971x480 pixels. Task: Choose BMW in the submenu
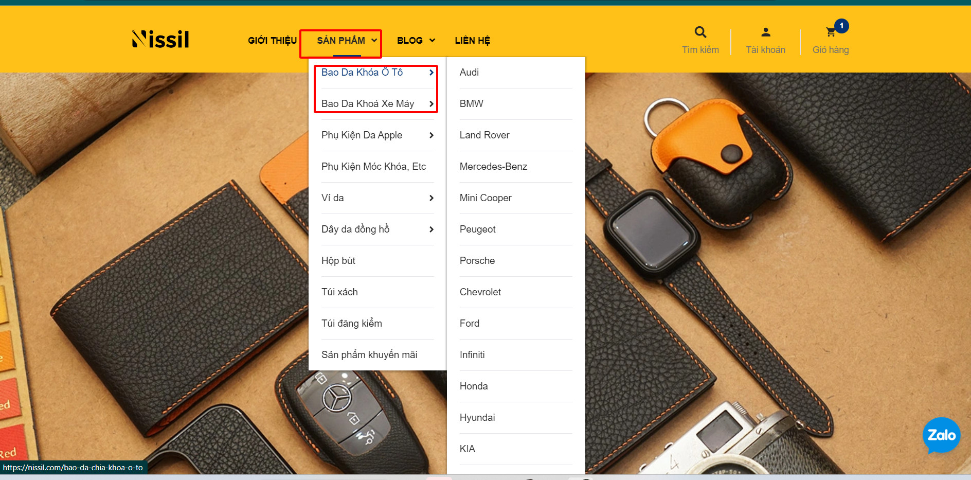[x=471, y=104]
